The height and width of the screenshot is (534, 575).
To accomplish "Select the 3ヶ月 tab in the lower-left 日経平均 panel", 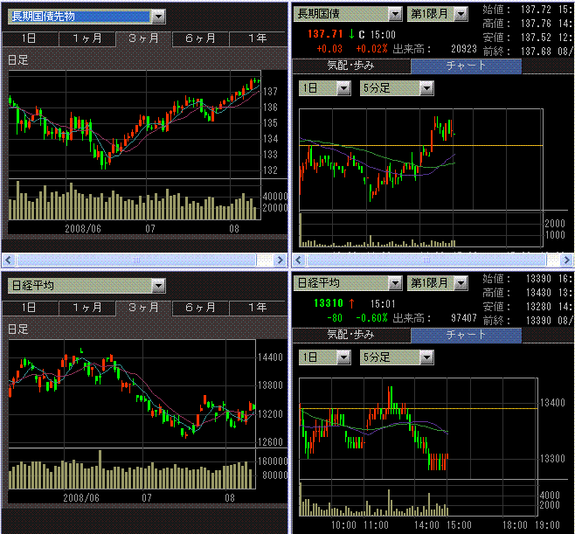I will (x=143, y=308).
